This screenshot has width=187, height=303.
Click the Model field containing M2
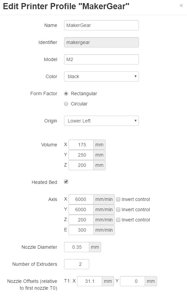point(101,59)
